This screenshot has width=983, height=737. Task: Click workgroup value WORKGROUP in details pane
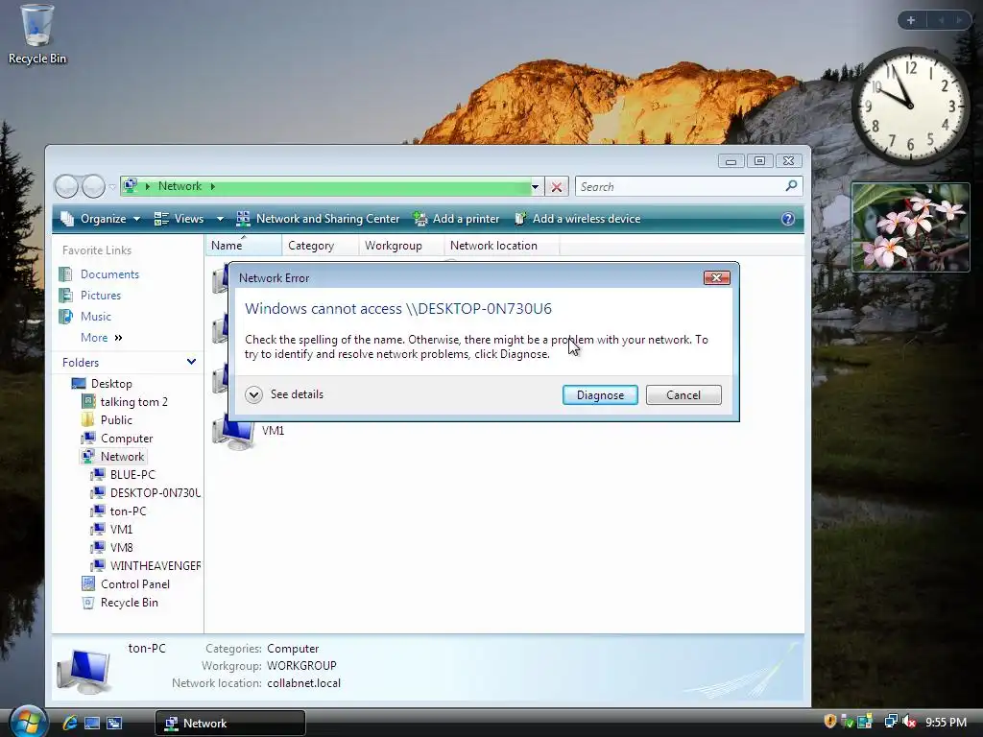pos(301,666)
